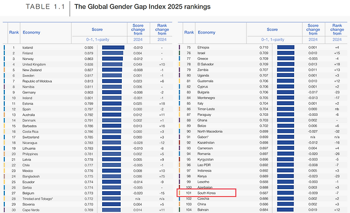Select North Macedonia in the list
Viewport: 350px width, 213px height.
click(210, 131)
